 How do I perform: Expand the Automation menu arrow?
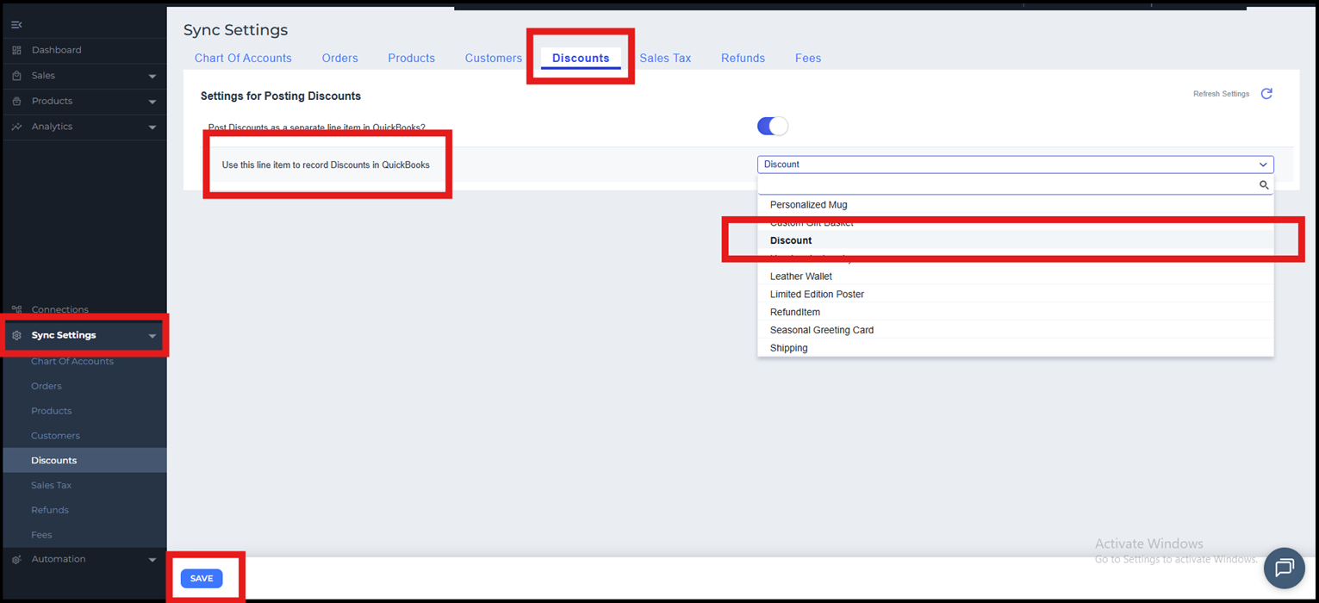pyautogui.click(x=152, y=560)
